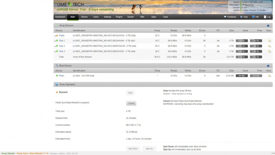Click Array Devices panel display toggle icon
Image resolution: width=275 pixels, height=155 pixels.
point(268,26)
